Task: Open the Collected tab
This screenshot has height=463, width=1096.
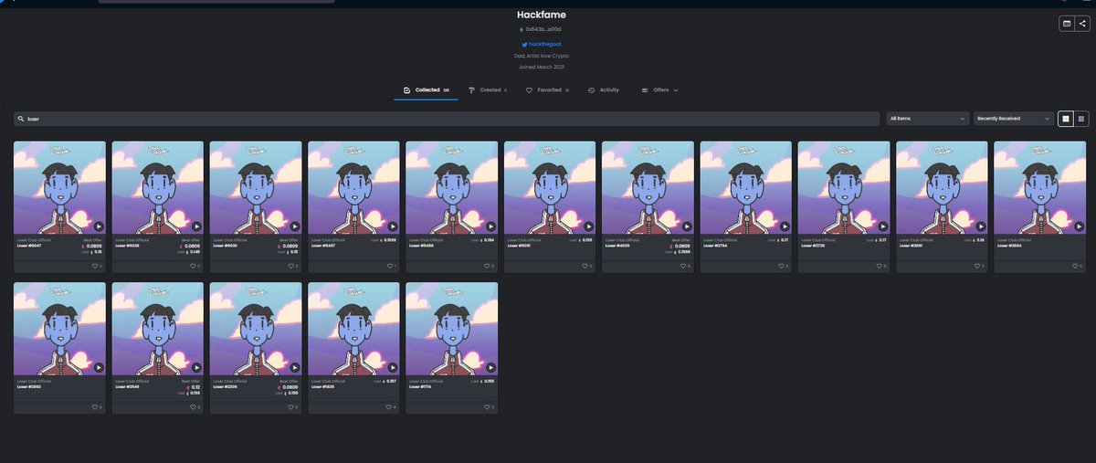Action: [x=427, y=90]
